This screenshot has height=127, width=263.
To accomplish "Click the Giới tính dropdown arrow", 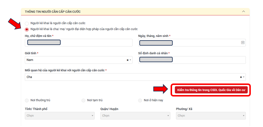I will (130, 60).
